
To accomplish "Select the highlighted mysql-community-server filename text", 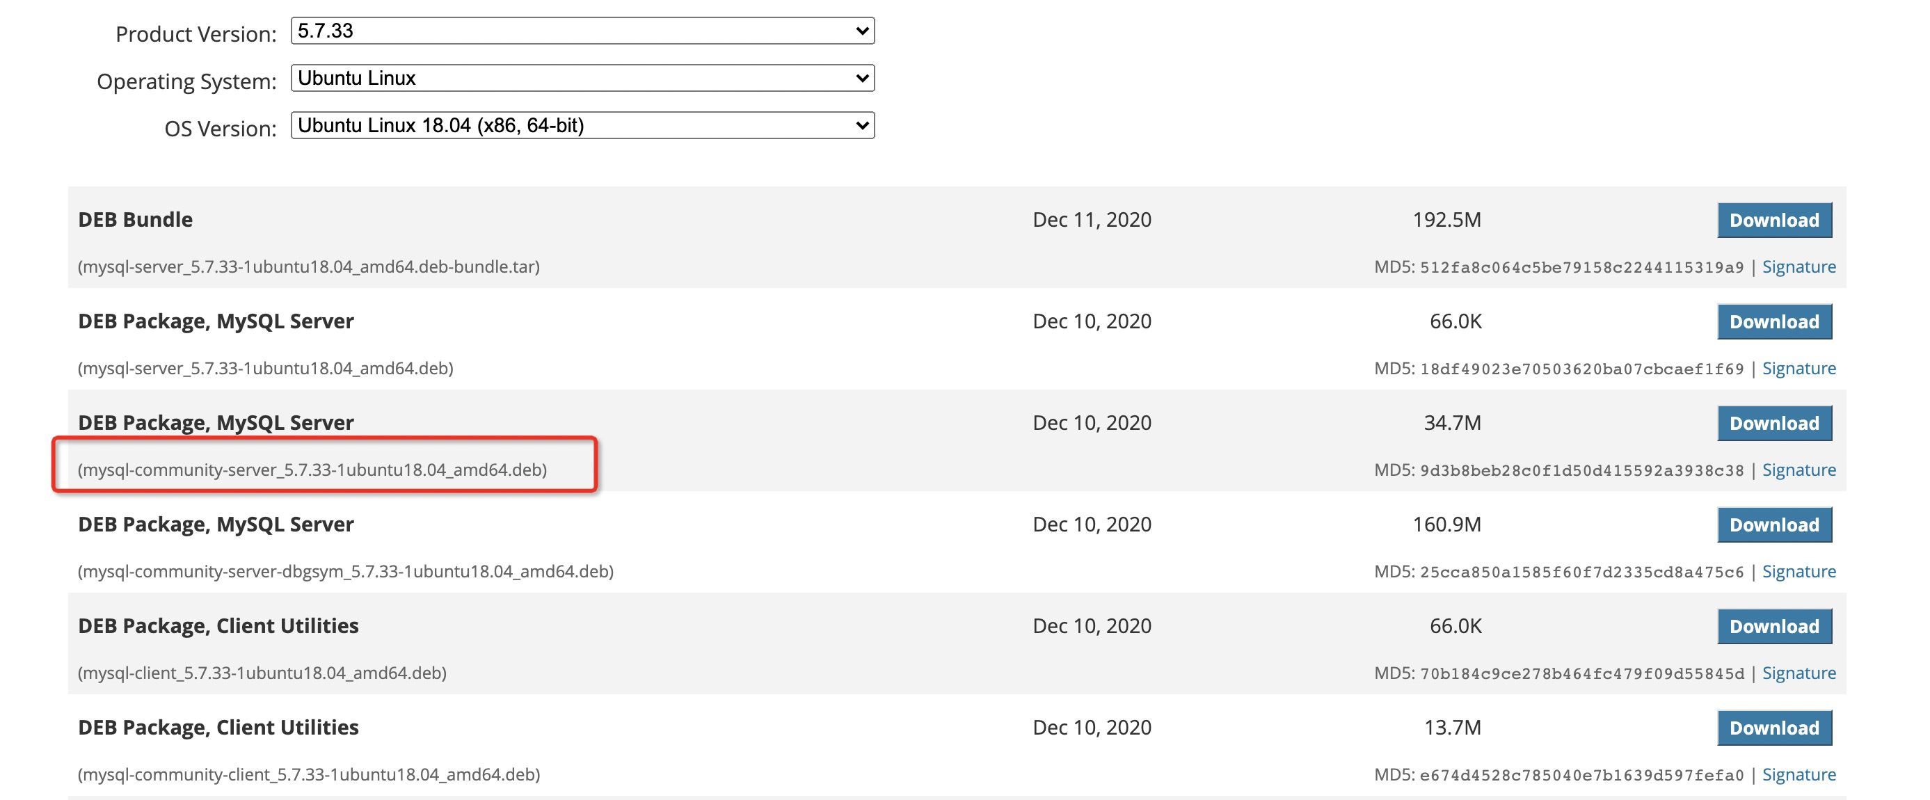I will 314,470.
